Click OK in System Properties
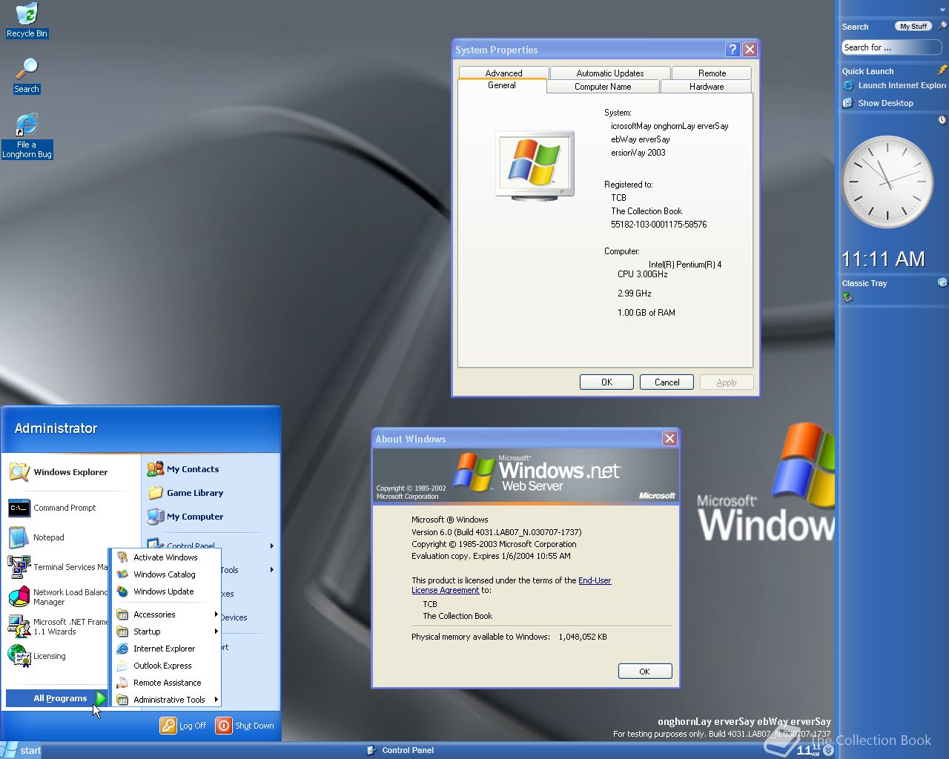 [606, 382]
